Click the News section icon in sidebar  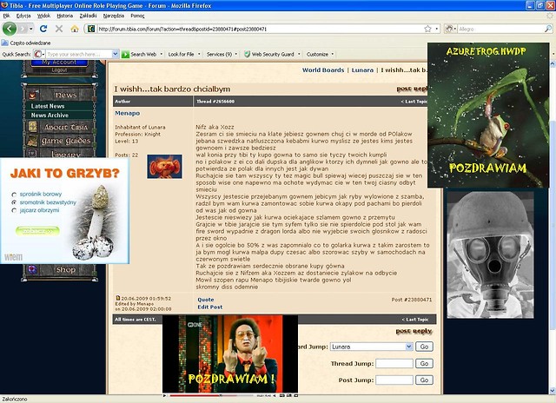[x=33, y=95]
